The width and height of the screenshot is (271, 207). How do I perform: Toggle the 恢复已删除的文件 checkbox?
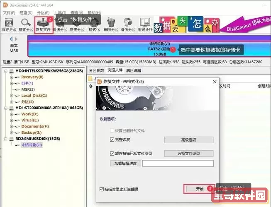(x=112, y=131)
